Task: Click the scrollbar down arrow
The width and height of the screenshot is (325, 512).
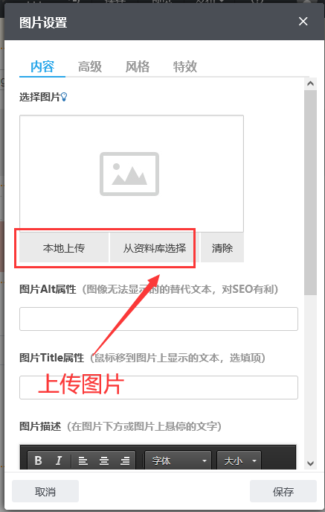Action: pos(310,463)
